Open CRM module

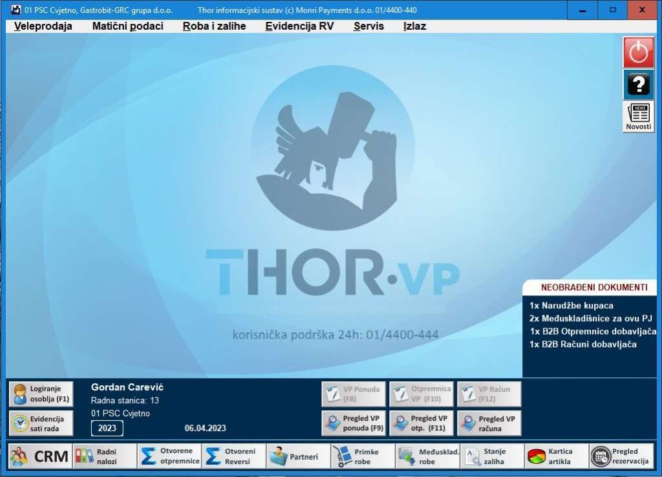click(40, 456)
